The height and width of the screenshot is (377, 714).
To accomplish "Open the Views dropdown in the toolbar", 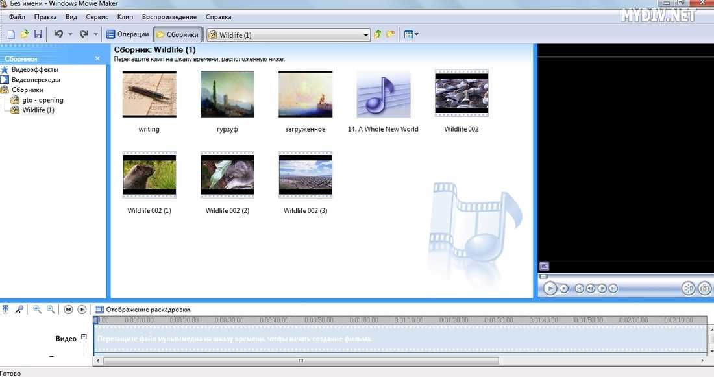I will (411, 34).
